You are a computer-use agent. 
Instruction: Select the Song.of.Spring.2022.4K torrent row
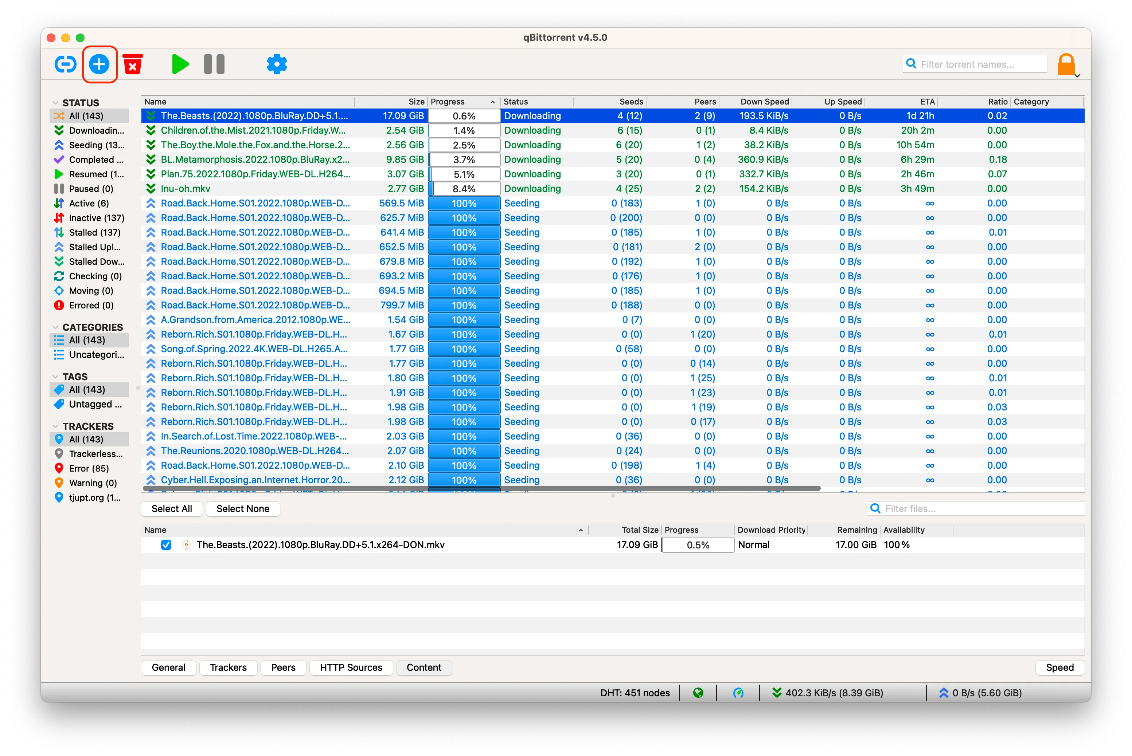point(613,349)
